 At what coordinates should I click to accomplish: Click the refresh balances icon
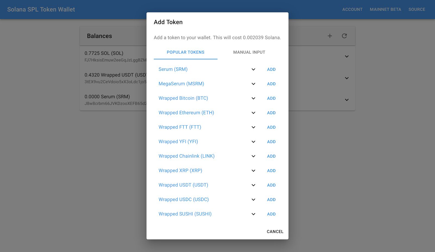click(x=344, y=36)
